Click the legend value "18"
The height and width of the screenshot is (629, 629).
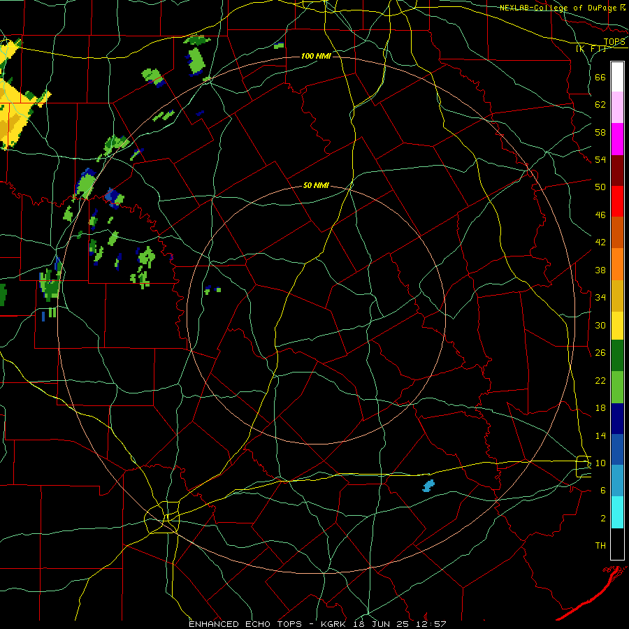tap(600, 408)
